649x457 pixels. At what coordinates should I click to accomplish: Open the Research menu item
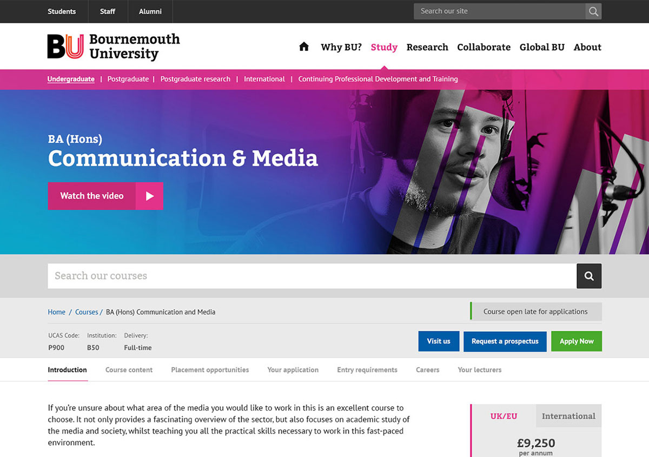pos(427,47)
